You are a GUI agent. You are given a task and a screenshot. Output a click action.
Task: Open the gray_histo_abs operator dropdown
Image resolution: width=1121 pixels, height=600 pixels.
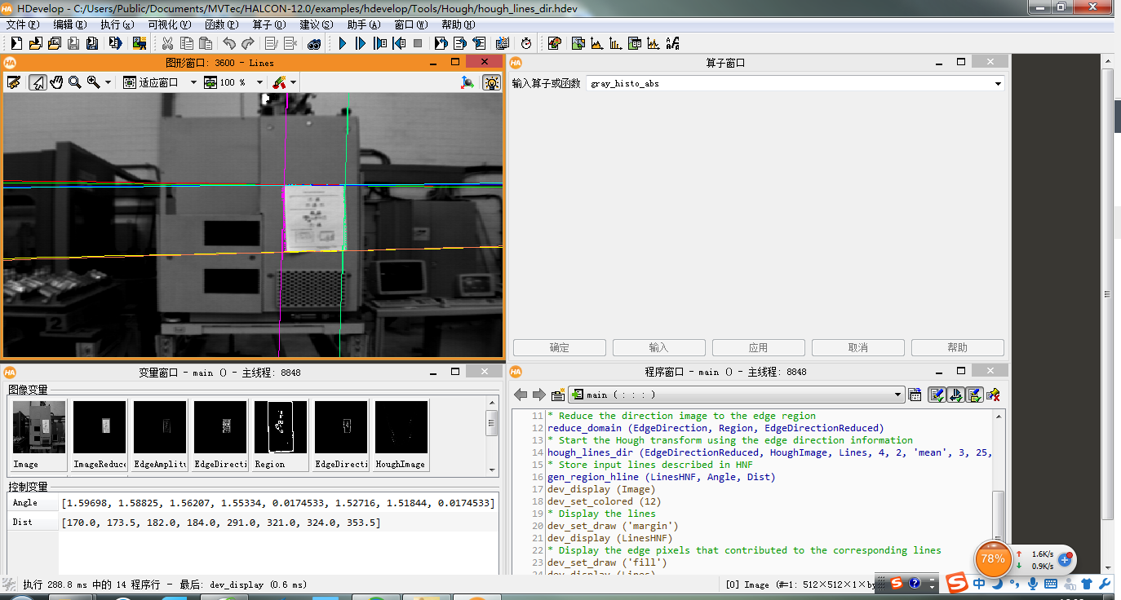pyautogui.click(x=997, y=82)
